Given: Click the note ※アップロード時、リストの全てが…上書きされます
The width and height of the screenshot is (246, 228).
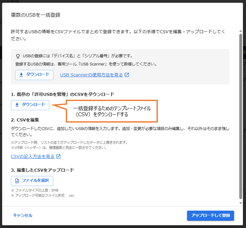Looking at the screenshot, I should [x=70, y=142].
